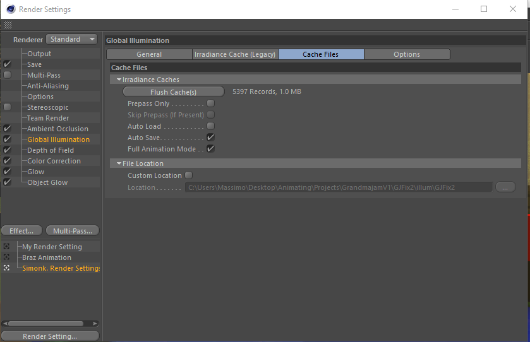Click the active preset icon beside Simonk. Render Setting
The height and width of the screenshot is (342, 530).
click(6, 268)
